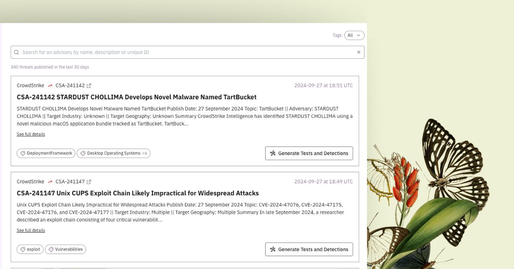Screen dimensions: 514x269
Task: Select the exploit tag
Action: click(30, 249)
